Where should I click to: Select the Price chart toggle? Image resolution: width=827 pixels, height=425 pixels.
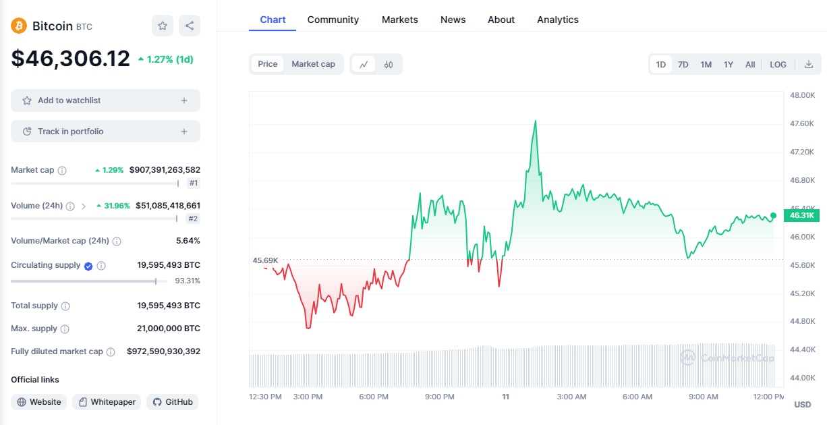tap(268, 64)
